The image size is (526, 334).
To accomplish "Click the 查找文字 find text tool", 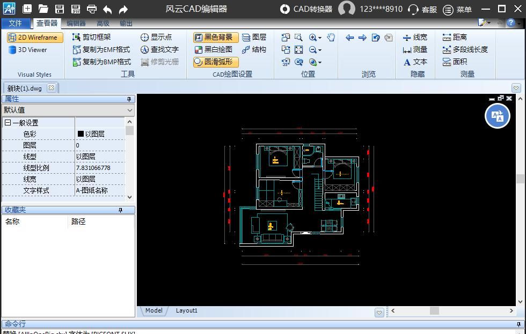I will pyautogui.click(x=159, y=49).
